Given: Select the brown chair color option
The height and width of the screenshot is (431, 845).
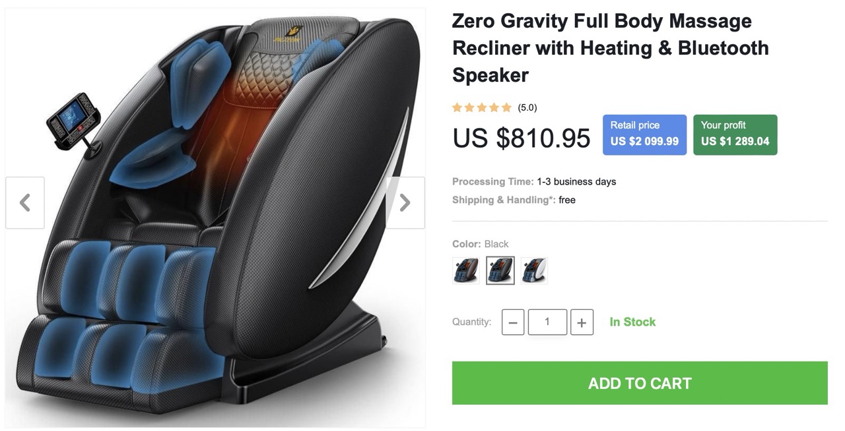Looking at the screenshot, I should [466, 270].
